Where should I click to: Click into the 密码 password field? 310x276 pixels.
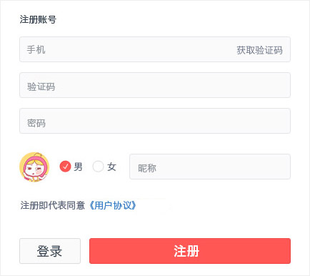click(x=155, y=121)
